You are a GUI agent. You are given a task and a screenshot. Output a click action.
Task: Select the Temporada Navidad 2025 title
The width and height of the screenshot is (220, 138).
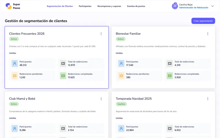134,99
